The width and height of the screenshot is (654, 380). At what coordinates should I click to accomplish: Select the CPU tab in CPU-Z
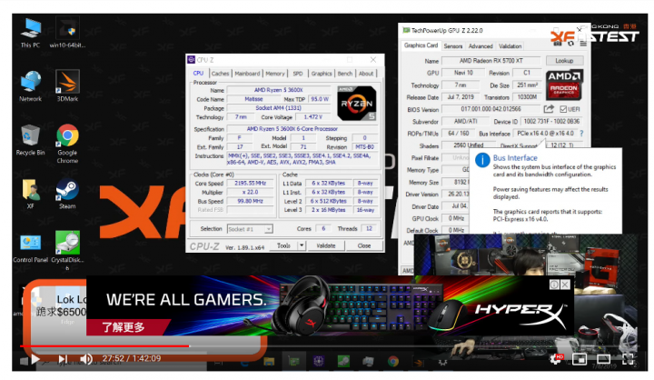pyautogui.click(x=199, y=73)
